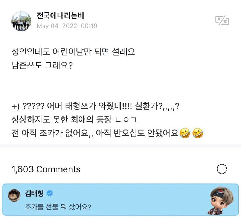The width and height of the screenshot is (241, 220).
Task: Tap the TinyTAN character sticker in the comment
Action: pyautogui.click(x=221, y=200)
